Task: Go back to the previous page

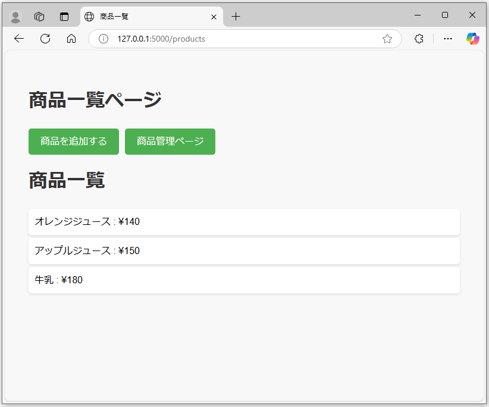Action: point(19,39)
